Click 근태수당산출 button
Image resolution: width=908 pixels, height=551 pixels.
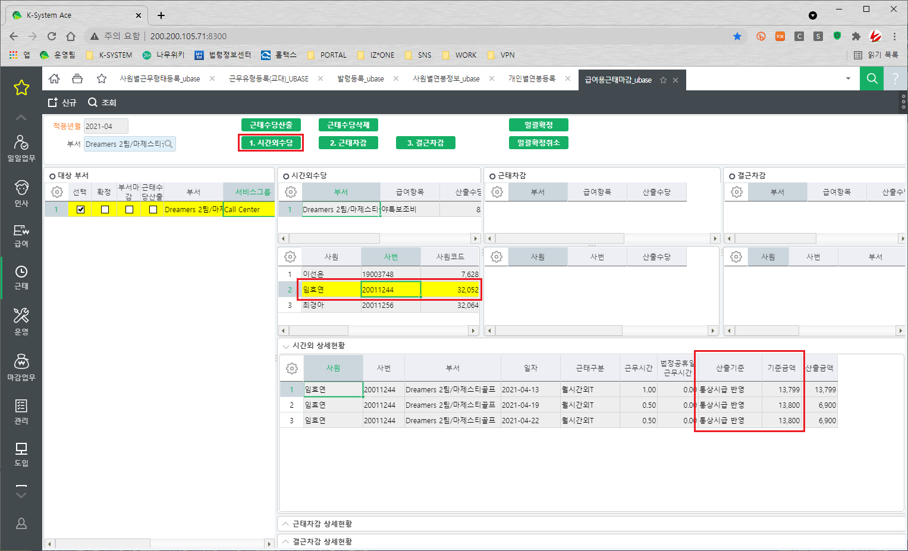271,125
